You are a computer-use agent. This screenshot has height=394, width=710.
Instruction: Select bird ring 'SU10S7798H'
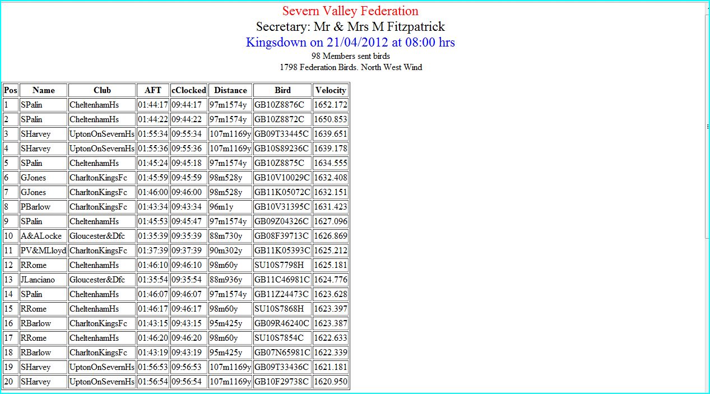click(283, 265)
